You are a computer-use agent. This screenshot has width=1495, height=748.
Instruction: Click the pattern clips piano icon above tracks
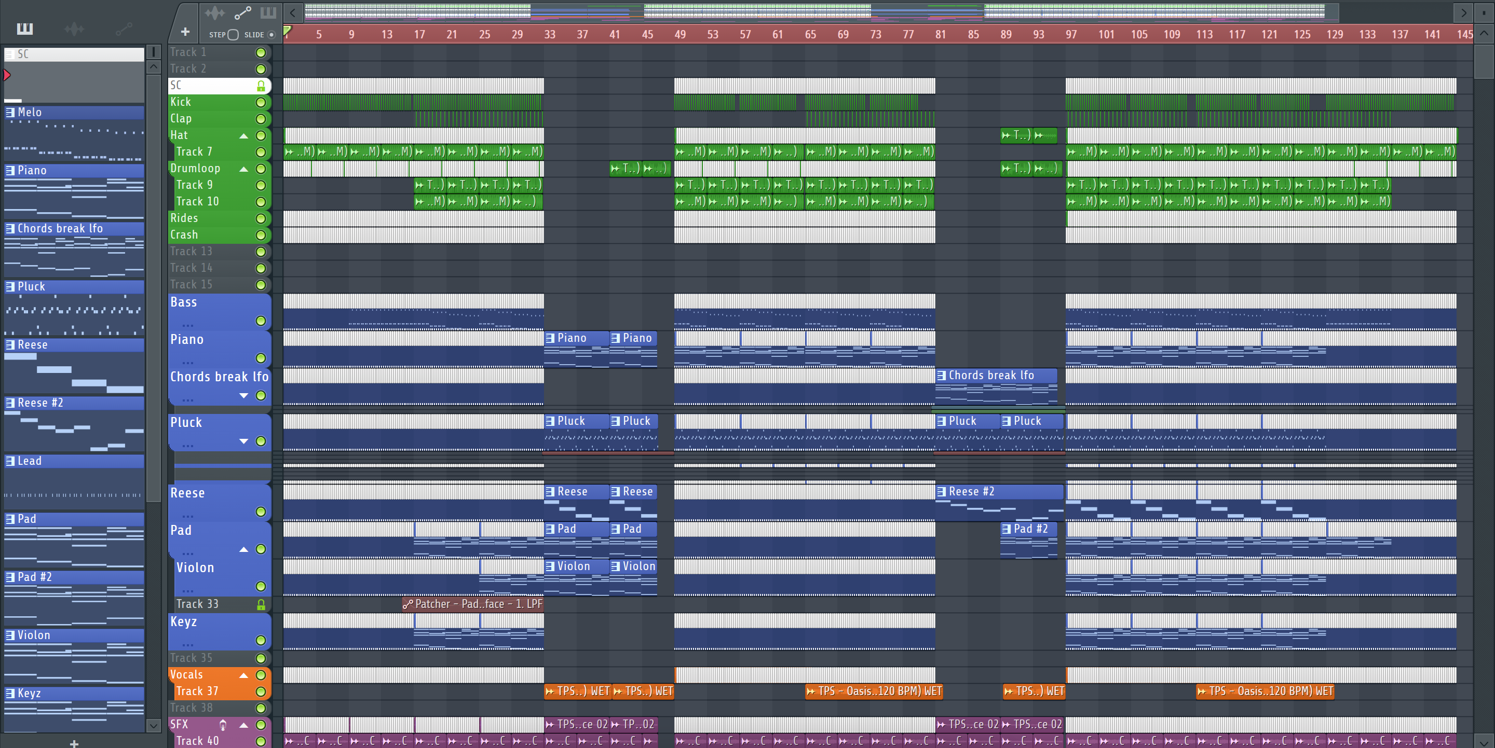click(x=268, y=13)
